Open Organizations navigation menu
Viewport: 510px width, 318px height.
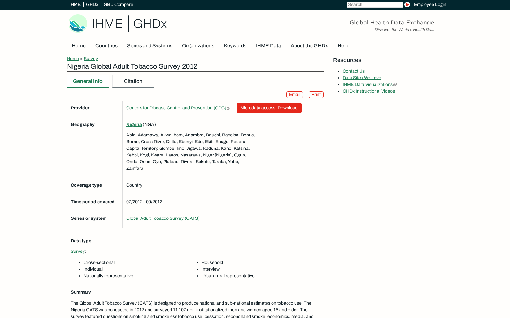click(x=198, y=46)
